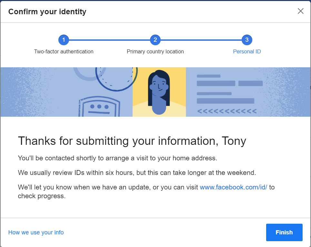Viewport: 311px width, 247px height.
Task: Select the Primary country location step label
Action: pyautogui.click(x=155, y=51)
